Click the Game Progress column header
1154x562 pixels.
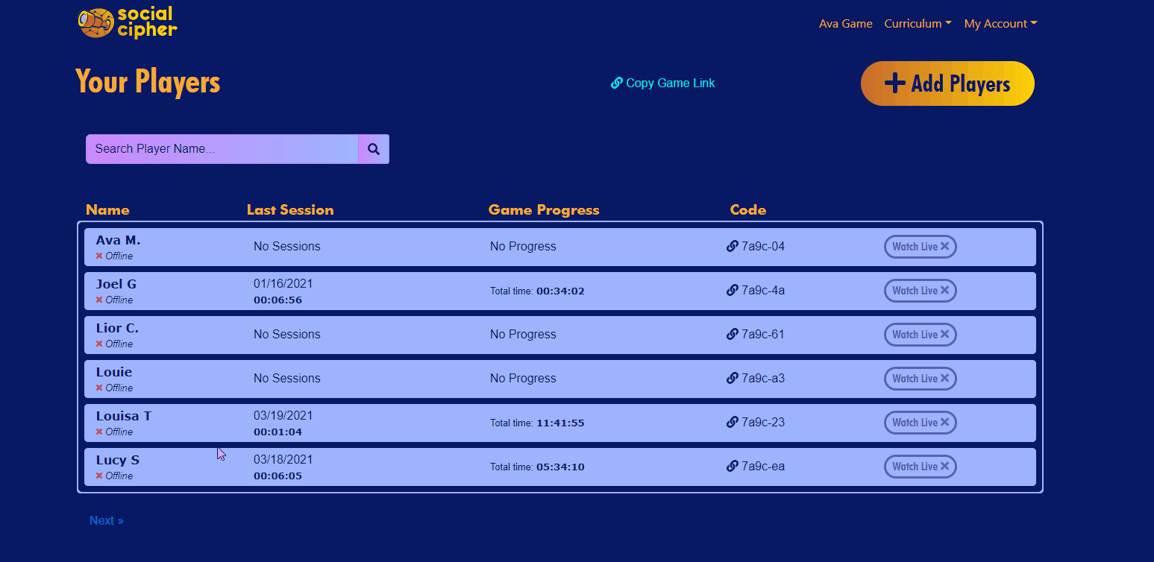(544, 210)
